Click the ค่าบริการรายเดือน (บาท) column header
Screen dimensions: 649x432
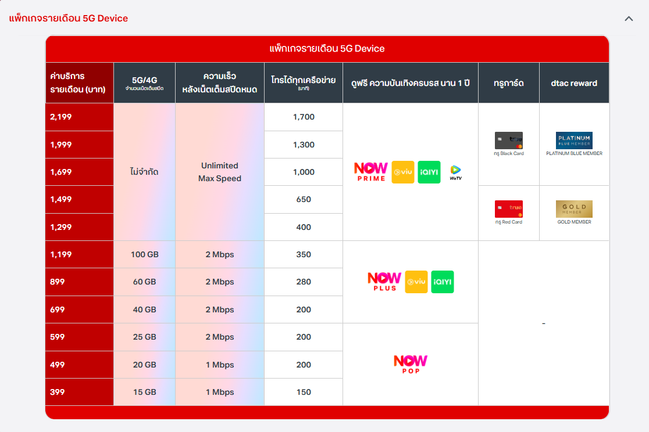[80, 82]
